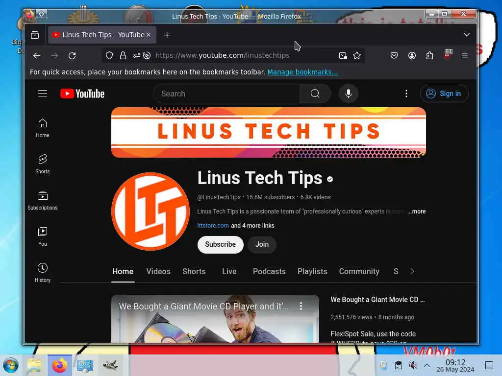502x376 pixels.
Task: Click the Manage bookmarks link
Action: 302,72
